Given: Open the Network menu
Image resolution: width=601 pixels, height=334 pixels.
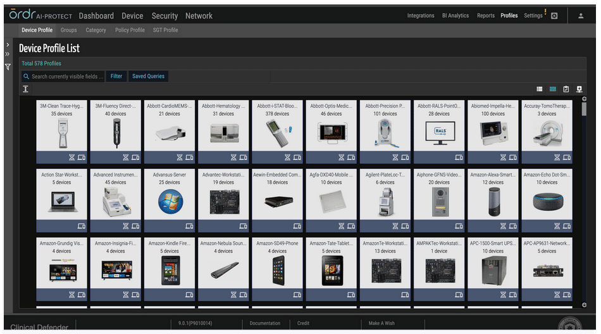Looking at the screenshot, I should [x=199, y=16].
